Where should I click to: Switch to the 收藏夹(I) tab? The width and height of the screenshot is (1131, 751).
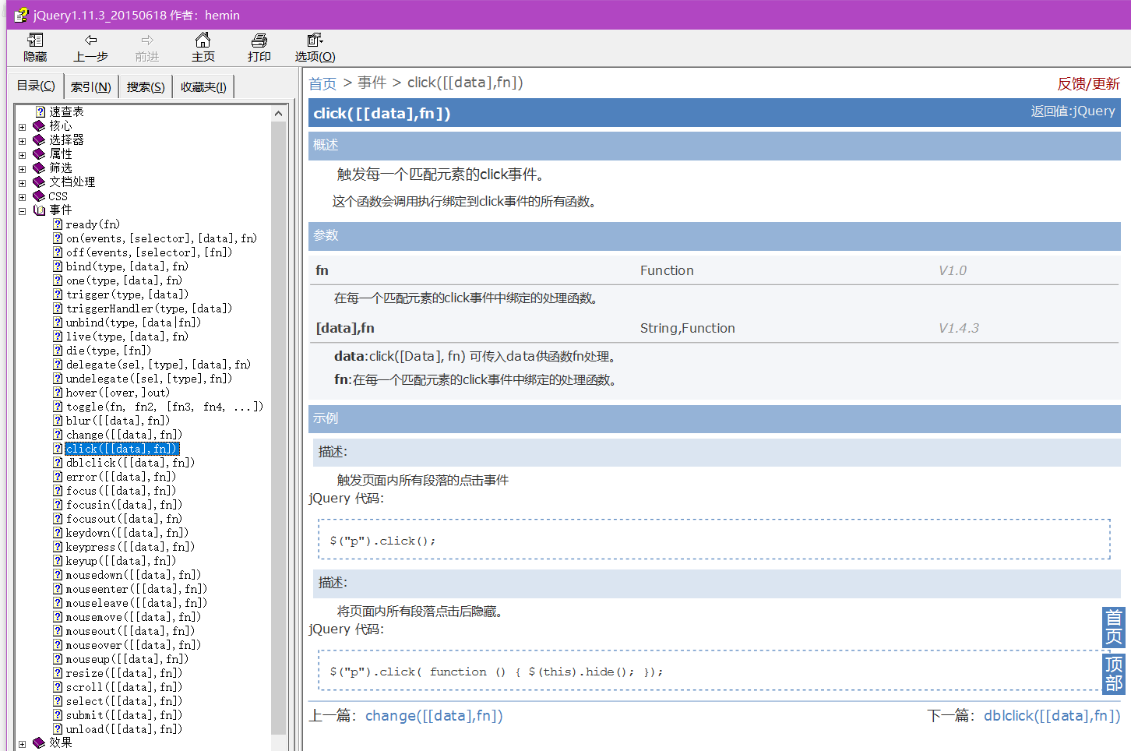pyautogui.click(x=203, y=86)
